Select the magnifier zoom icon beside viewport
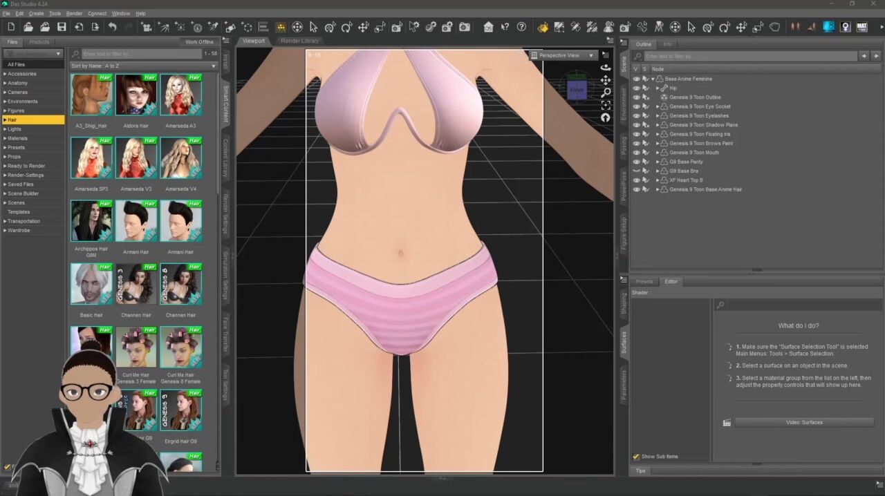The image size is (885, 496). (x=606, y=93)
